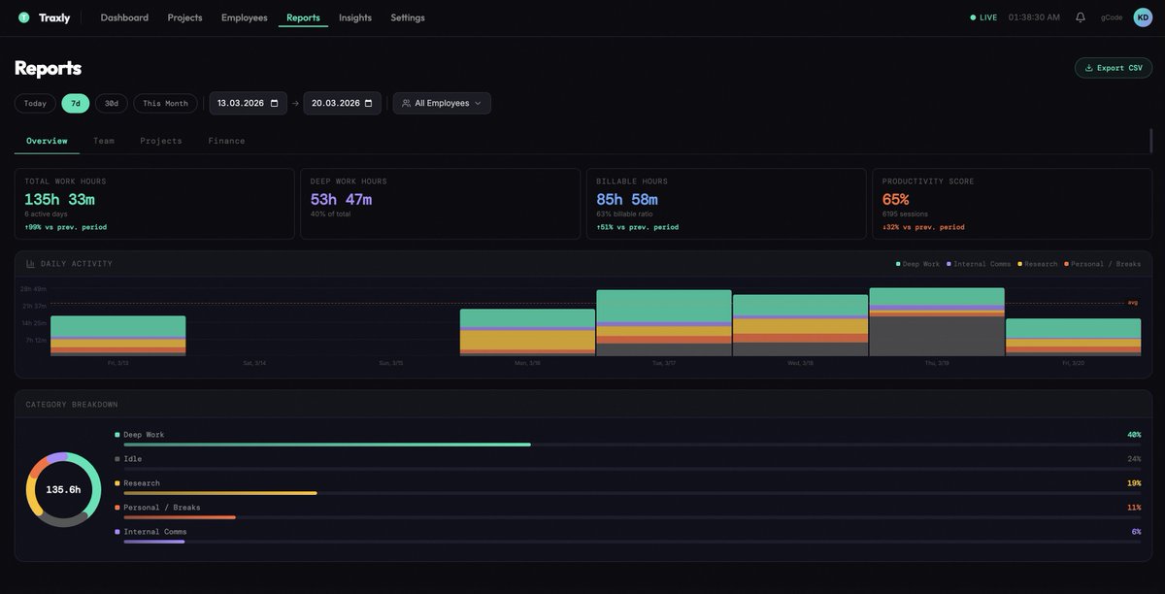The image size is (1165, 594).
Task: Click the Idle category row label
Action: (x=132, y=459)
